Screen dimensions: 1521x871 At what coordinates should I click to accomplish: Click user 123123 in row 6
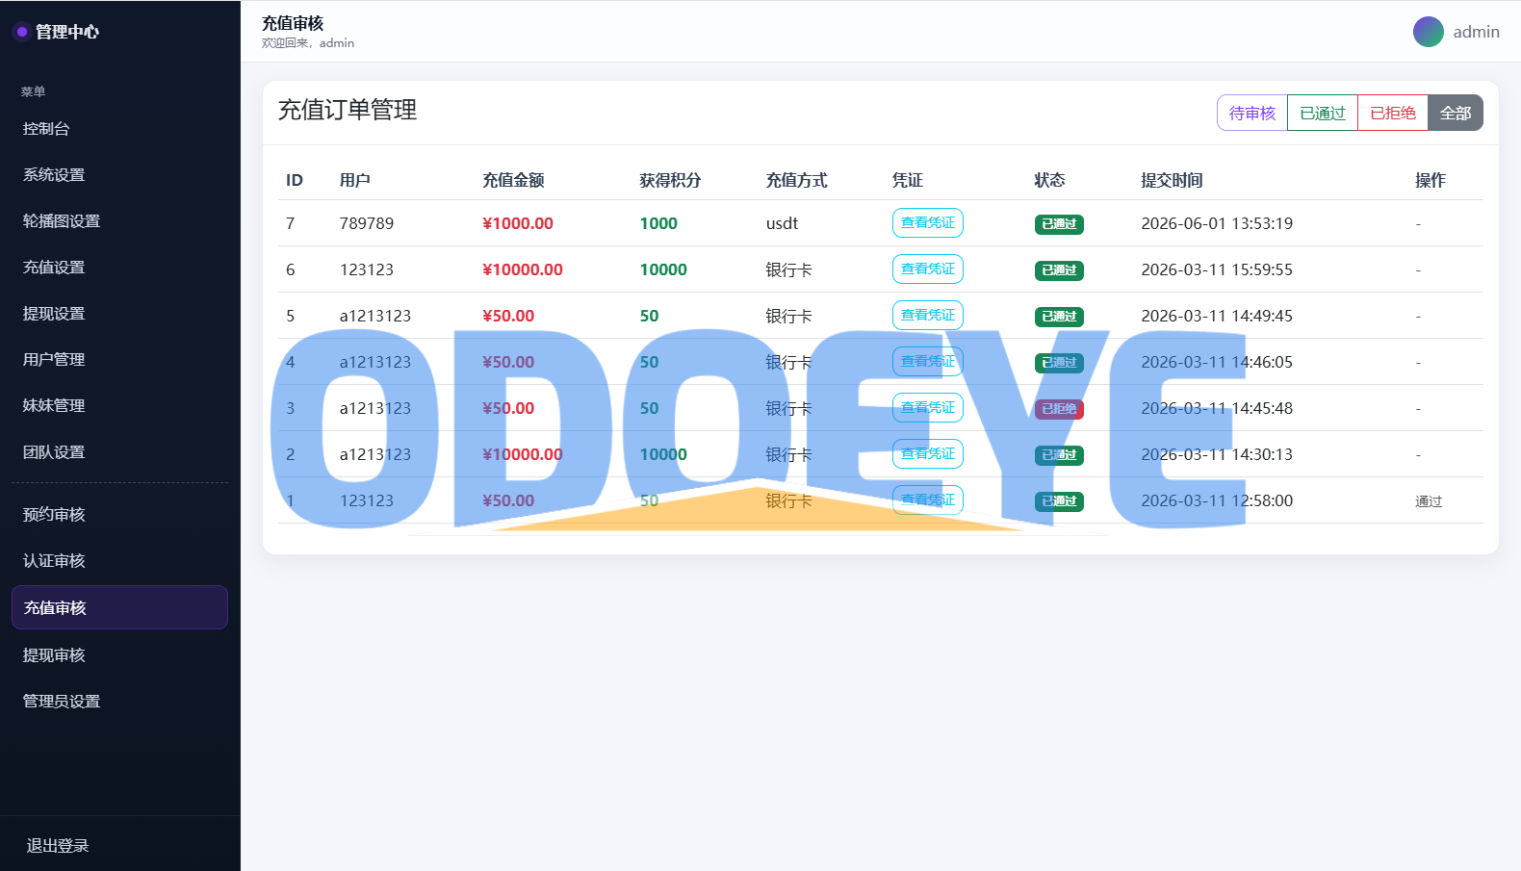[367, 269]
